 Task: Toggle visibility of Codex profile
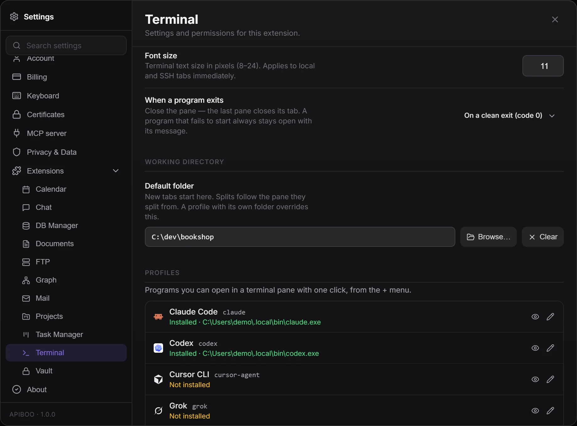(x=535, y=348)
